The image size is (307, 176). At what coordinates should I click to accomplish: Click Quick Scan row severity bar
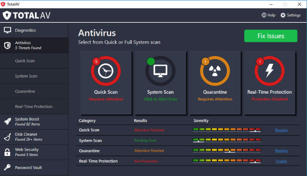(227, 130)
